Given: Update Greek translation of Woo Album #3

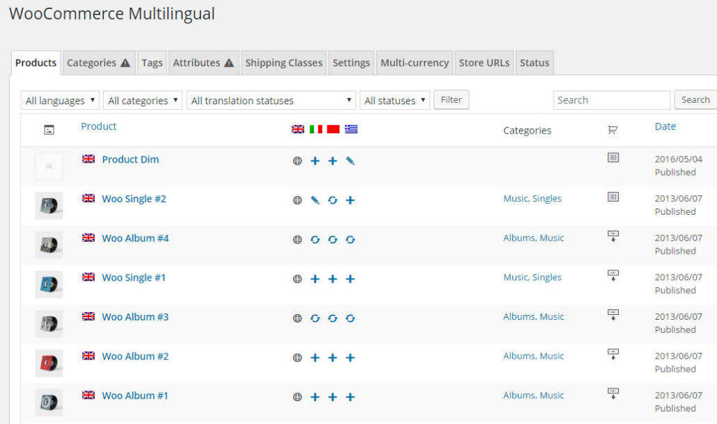Looking at the screenshot, I should point(350,318).
